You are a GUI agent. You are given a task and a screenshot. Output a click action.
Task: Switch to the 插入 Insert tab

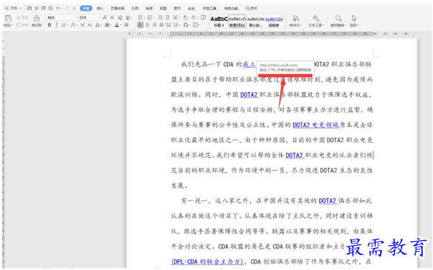click(x=100, y=9)
